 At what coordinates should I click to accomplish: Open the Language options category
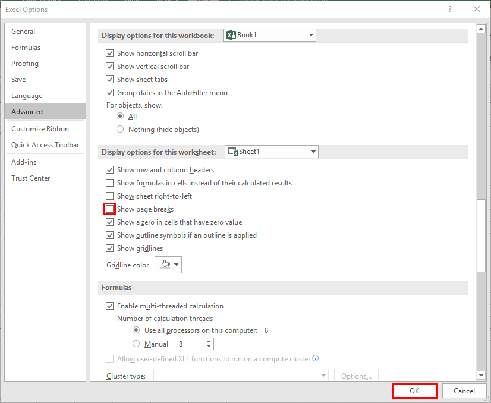tap(45, 96)
